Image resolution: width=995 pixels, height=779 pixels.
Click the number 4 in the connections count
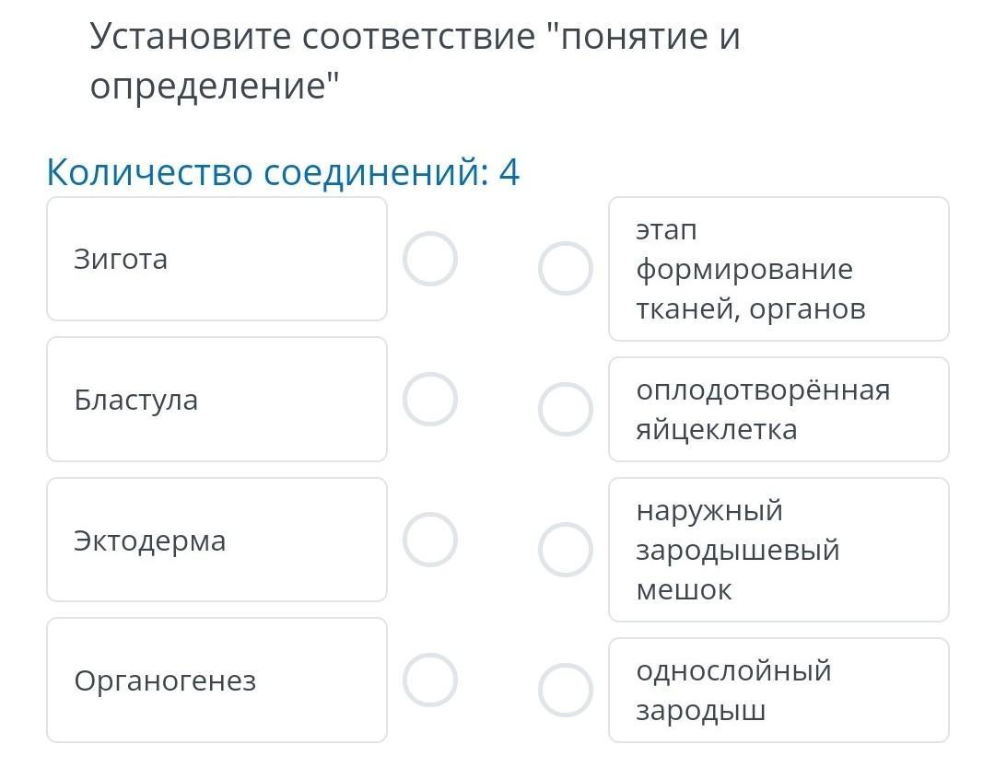click(x=509, y=172)
